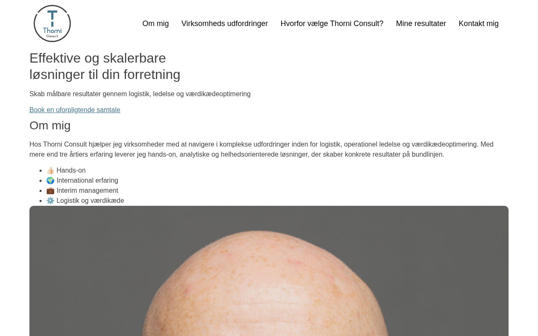The image size is (538, 336).
Task: Click Book en uforpligtende samtale link
Action: click(75, 110)
